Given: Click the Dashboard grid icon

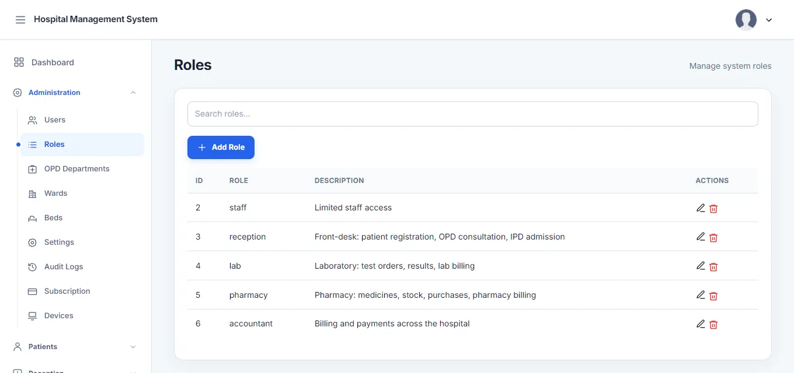Looking at the screenshot, I should click(x=19, y=62).
